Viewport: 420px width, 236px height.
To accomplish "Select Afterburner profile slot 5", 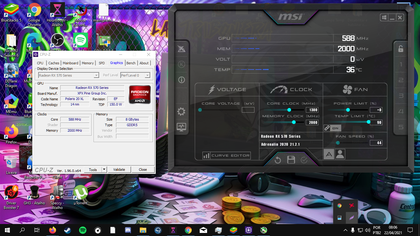I will tap(401, 127).
